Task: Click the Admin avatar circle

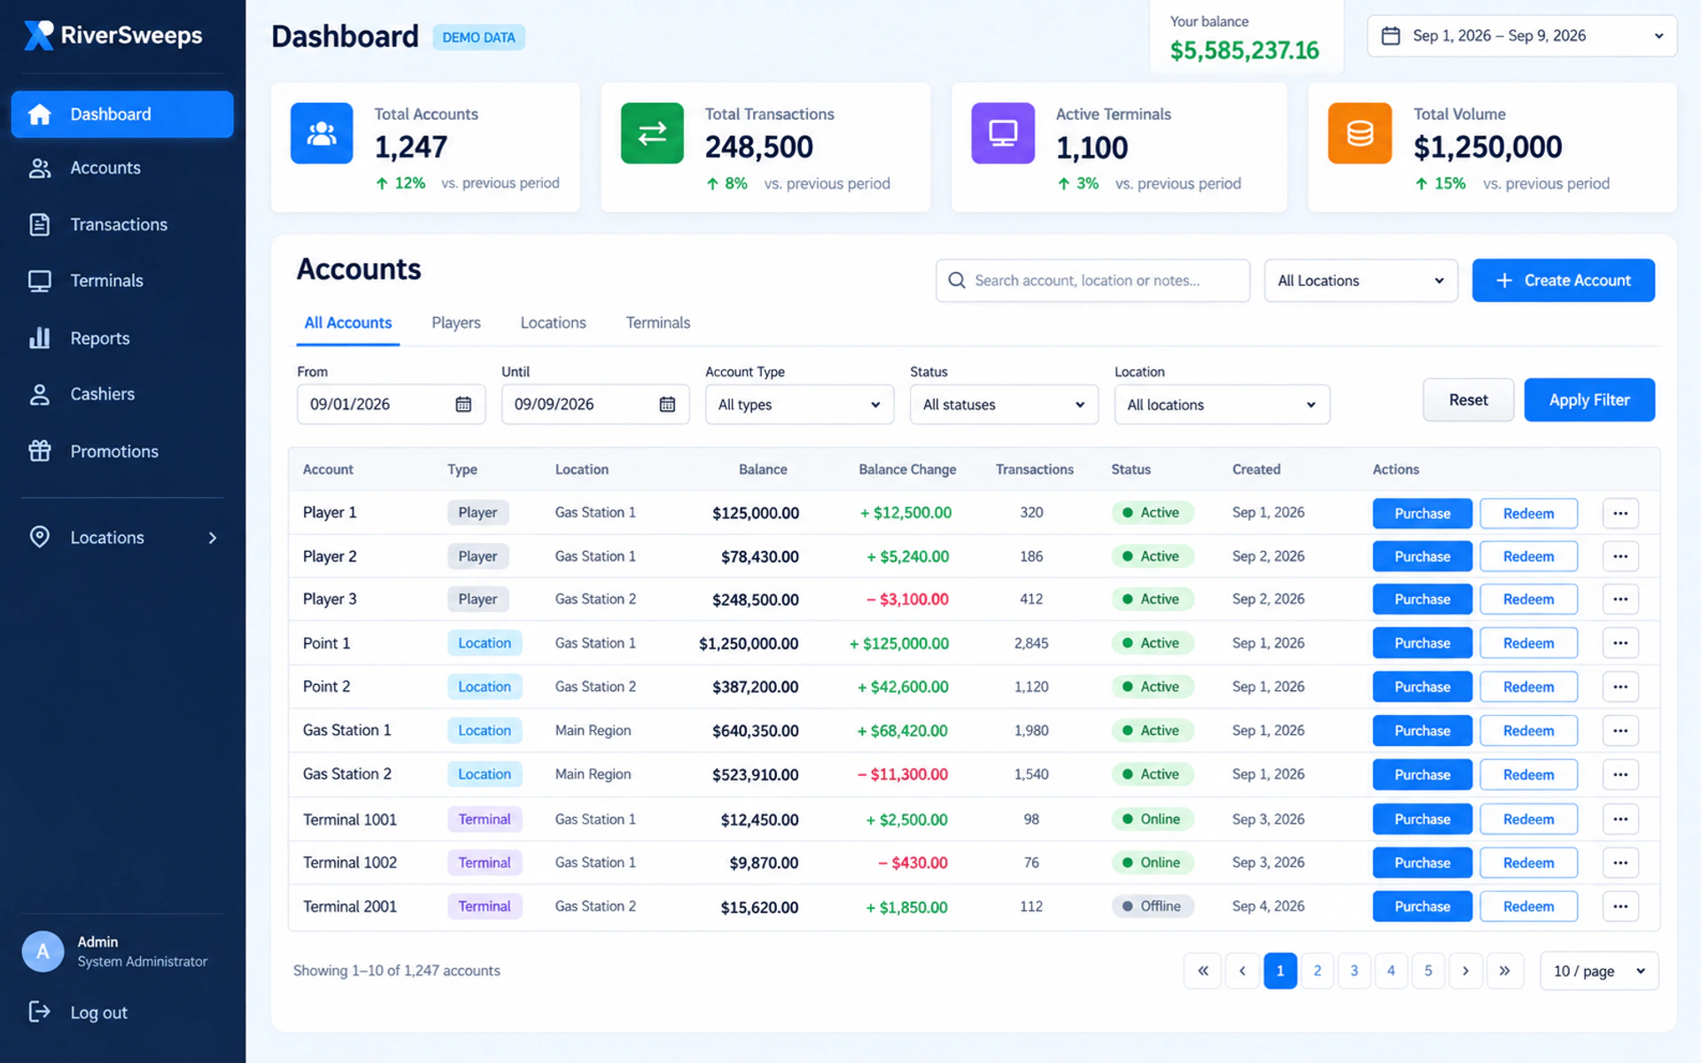Action: (x=43, y=951)
